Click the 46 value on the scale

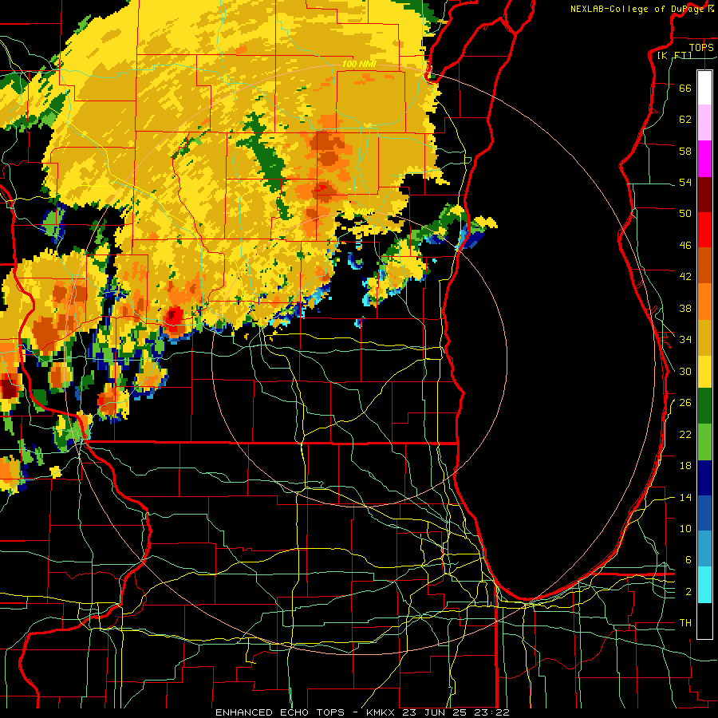click(x=685, y=246)
